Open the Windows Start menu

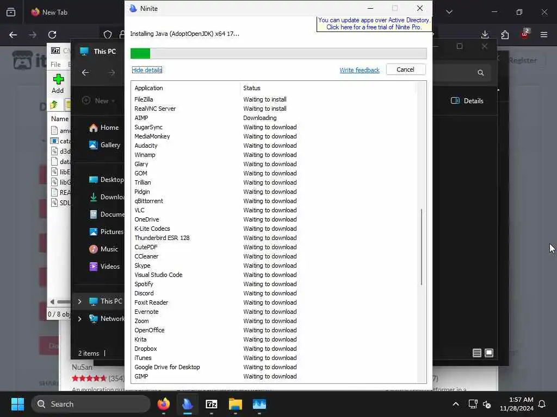pos(17,404)
